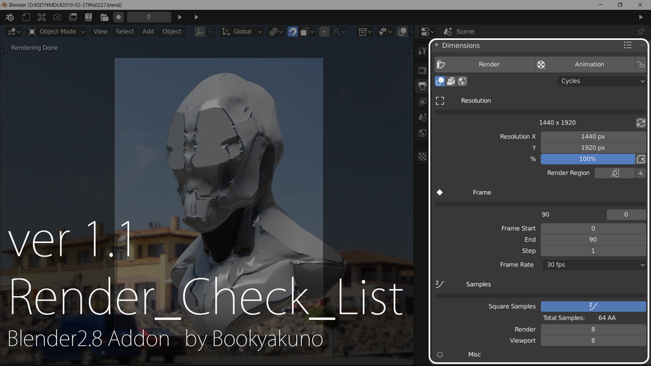Click the Render samples field showing 8
This screenshot has width=651, height=366.
click(x=593, y=329)
